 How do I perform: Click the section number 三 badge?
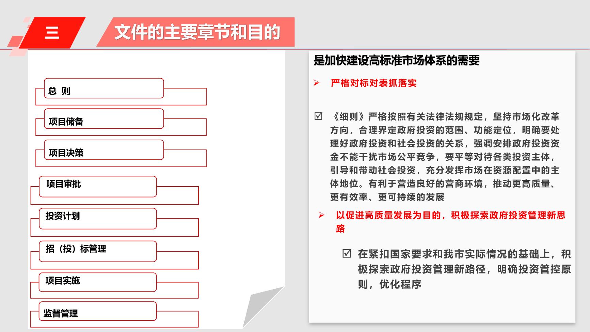[52, 33]
